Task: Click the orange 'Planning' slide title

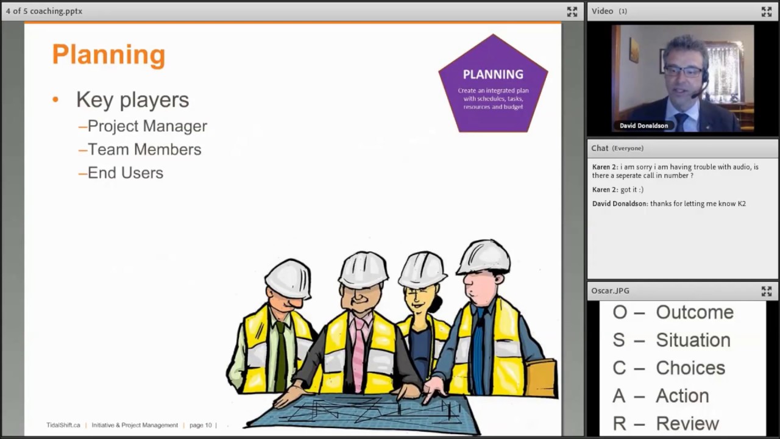Action: click(x=108, y=54)
